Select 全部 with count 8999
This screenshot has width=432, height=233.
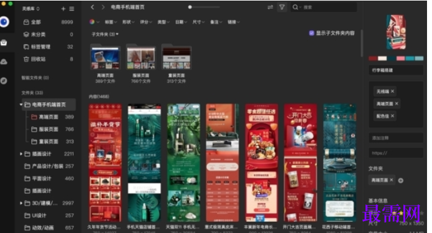(x=48, y=22)
